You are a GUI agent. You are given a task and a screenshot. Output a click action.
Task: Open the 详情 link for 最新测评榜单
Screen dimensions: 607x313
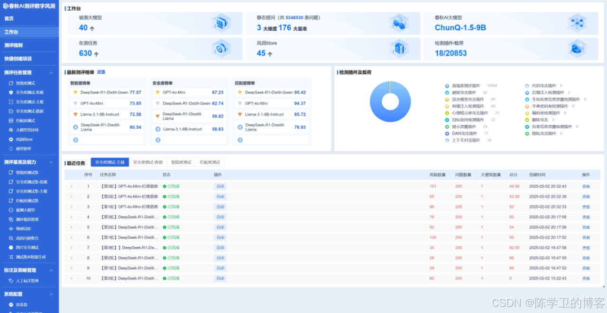click(101, 72)
